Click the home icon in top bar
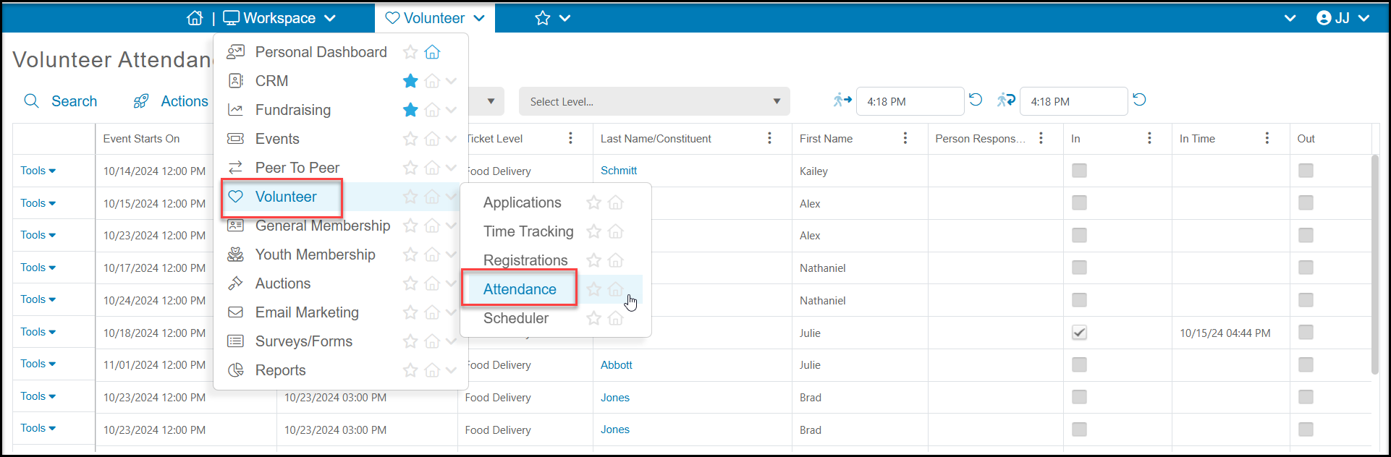The width and height of the screenshot is (1391, 457). [x=195, y=18]
